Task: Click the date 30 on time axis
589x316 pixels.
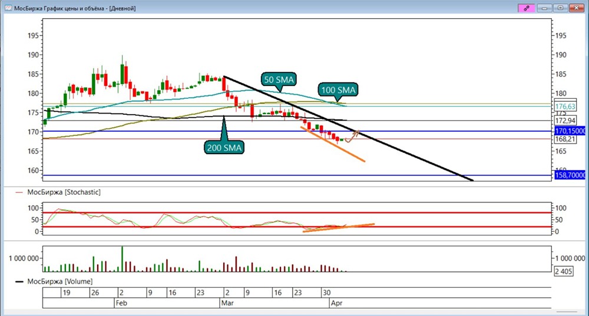Action: click(x=326, y=292)
